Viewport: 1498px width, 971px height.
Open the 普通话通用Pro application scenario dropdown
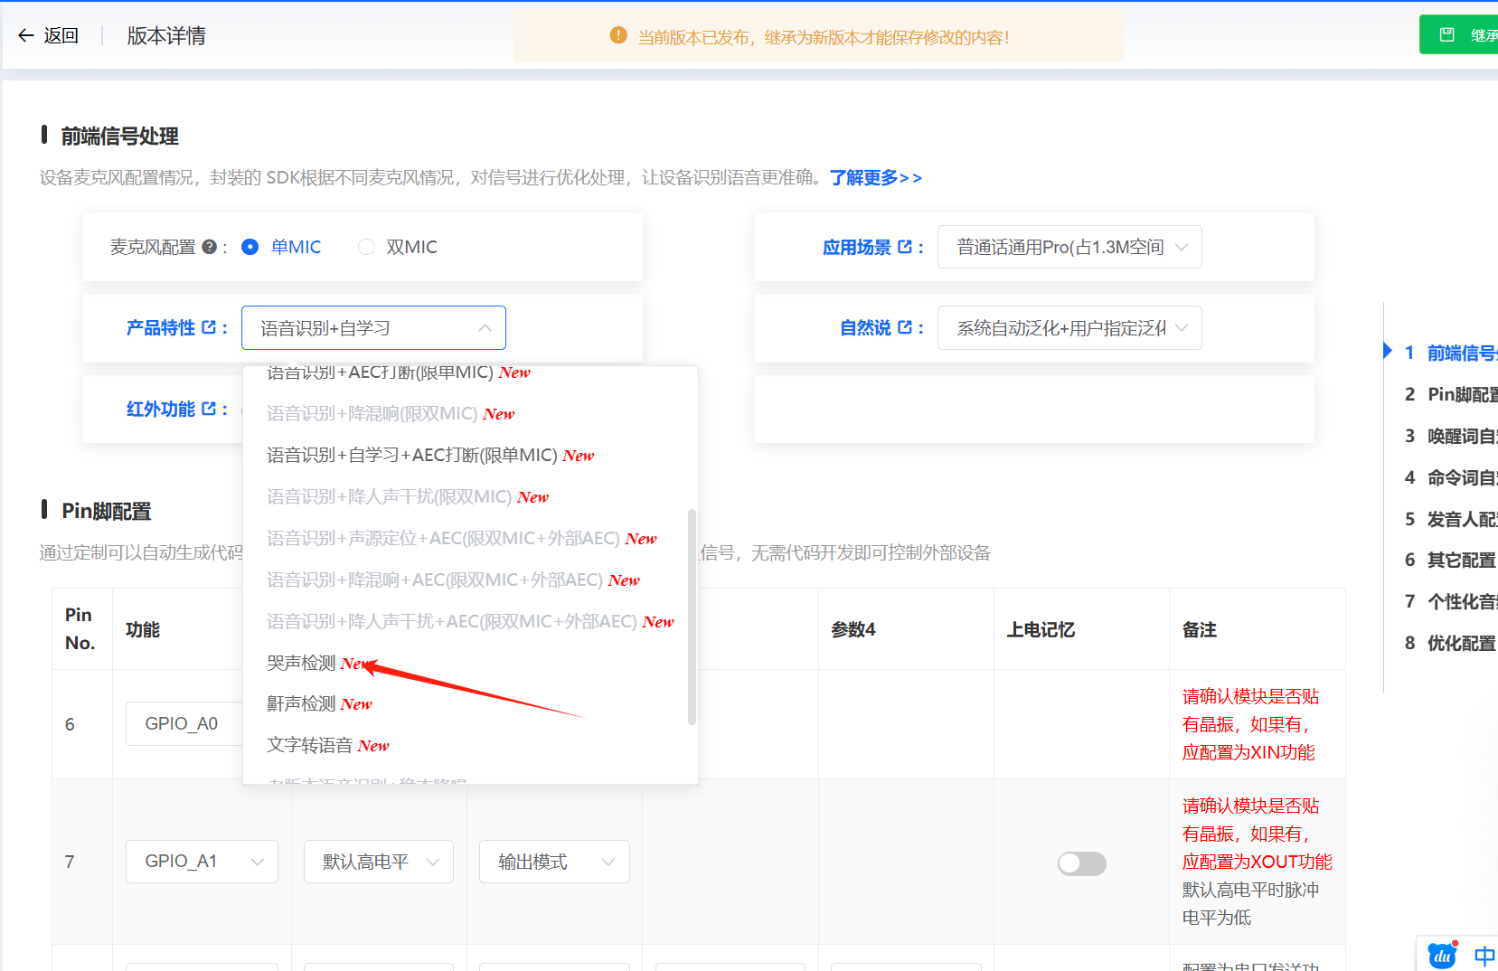1069,246
